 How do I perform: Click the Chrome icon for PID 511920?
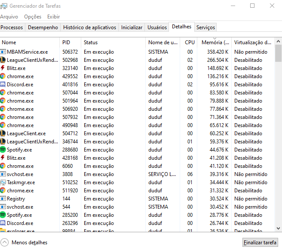pyautogui.click(x=3, y=190)
